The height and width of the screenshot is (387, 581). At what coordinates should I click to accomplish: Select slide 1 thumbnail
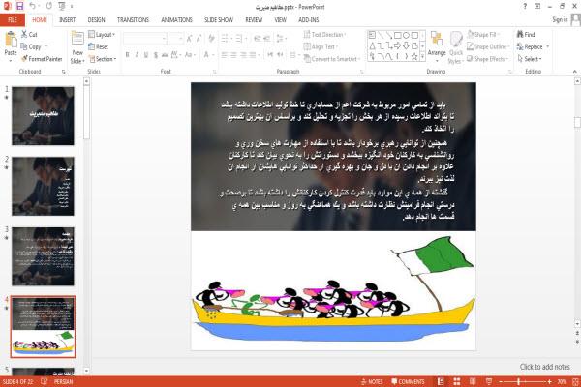coord(43,116)
